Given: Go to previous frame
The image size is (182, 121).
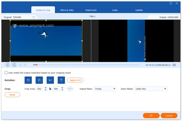Looking at the screenshot, I should coord(20,65).
